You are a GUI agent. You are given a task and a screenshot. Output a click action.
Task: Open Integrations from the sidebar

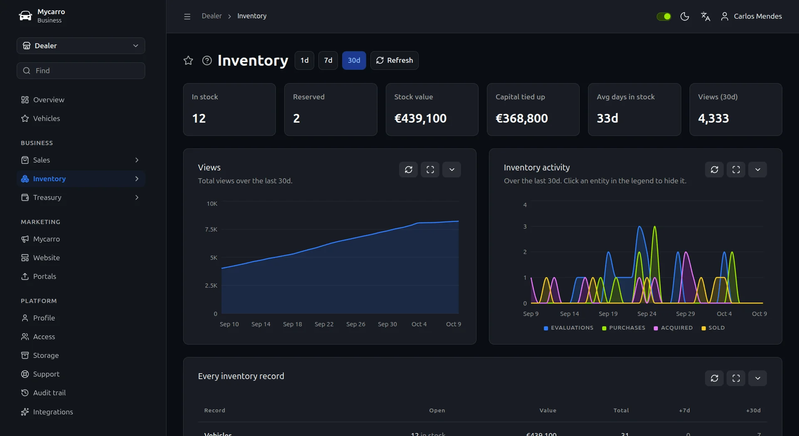81,412
